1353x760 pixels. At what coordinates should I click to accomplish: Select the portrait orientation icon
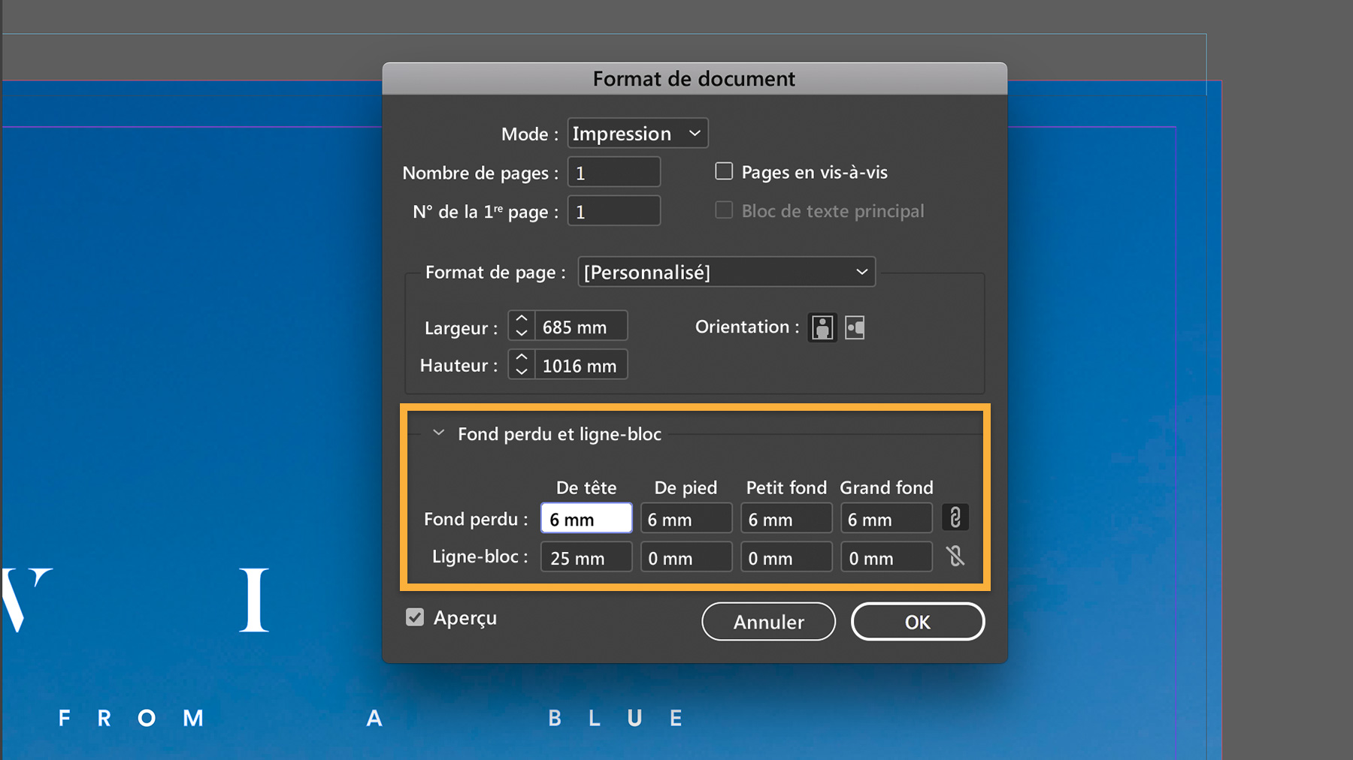tap(822, 327)
